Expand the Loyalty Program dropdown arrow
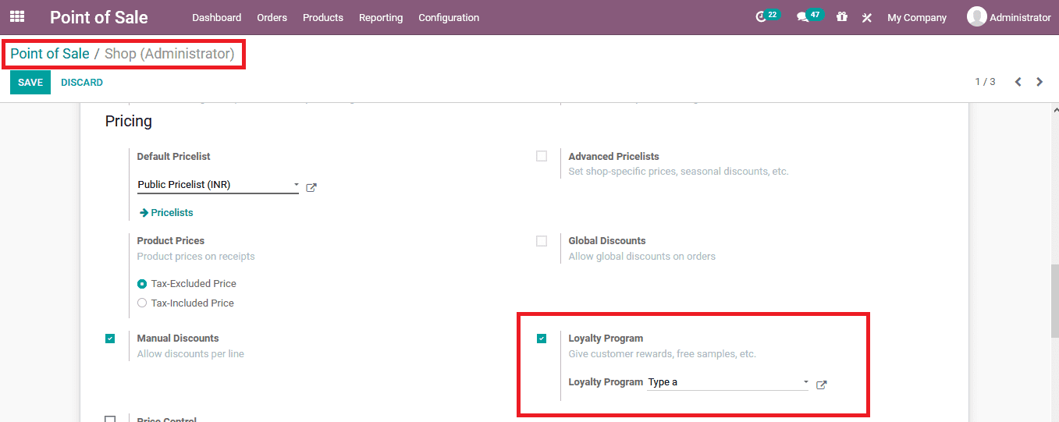Viewport: 1059px width, 422px height. 805,382
